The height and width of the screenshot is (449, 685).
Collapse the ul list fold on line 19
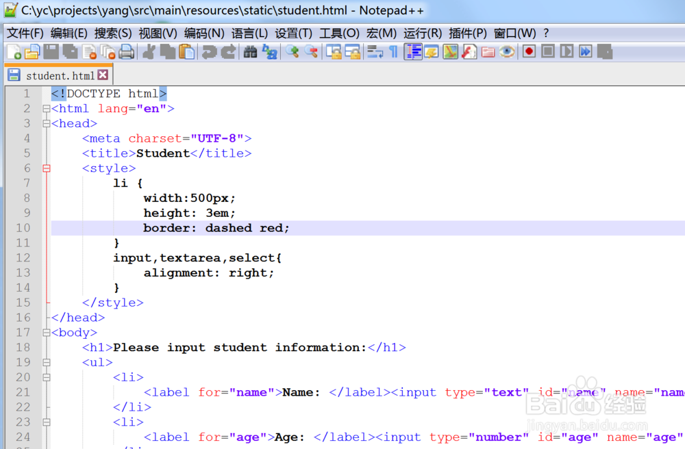click(45, 362)
